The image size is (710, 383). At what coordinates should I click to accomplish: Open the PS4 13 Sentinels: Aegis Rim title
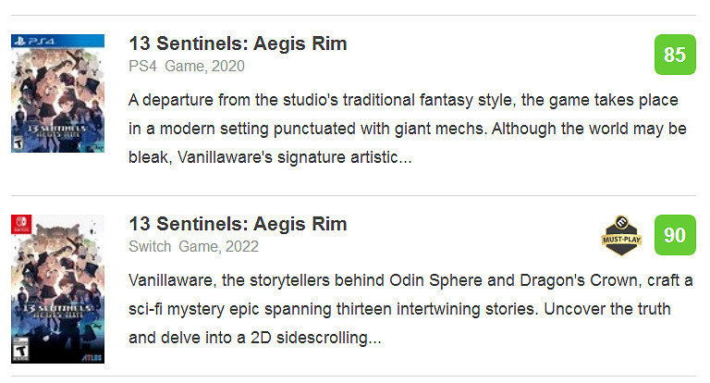tap(238, 43)
